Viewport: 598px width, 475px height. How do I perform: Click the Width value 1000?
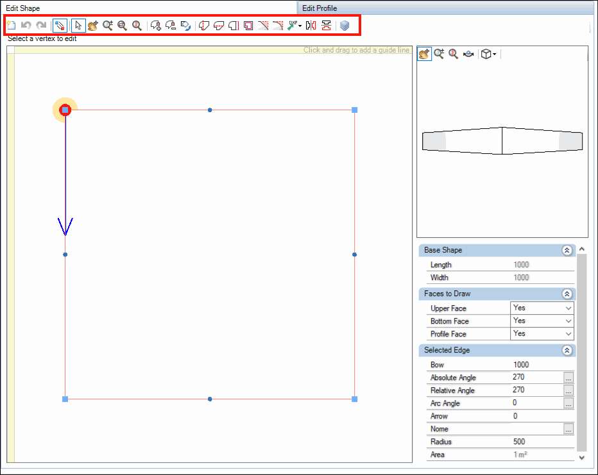(521, 278)
